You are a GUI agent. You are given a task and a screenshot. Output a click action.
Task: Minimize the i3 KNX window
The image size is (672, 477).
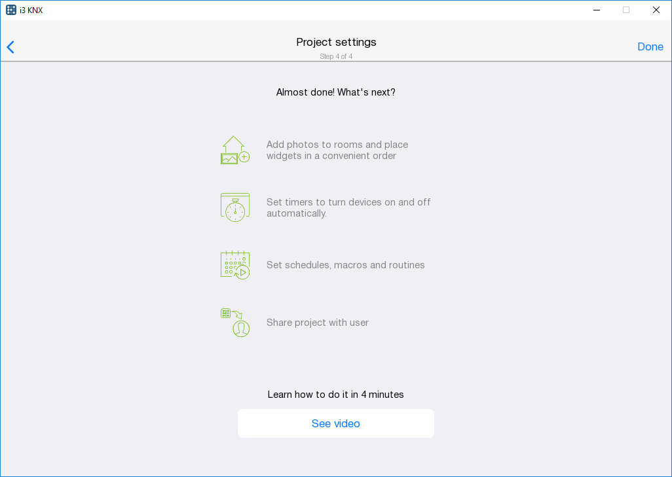point(597,10)
